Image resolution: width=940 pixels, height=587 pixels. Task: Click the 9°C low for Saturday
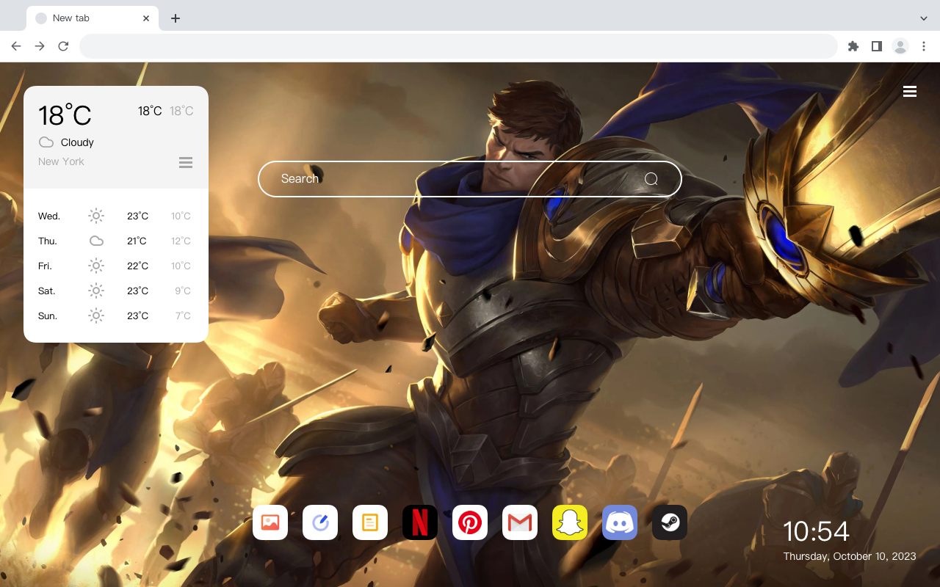pyautogui.click(x=183, y=291)
